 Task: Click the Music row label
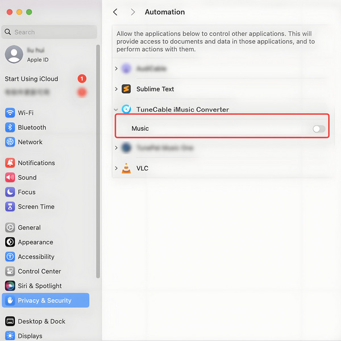[x=140, y=128]
